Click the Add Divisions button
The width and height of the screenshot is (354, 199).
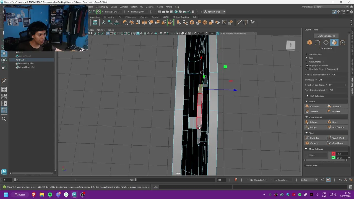pyautogui.click(x=337, y=127)
